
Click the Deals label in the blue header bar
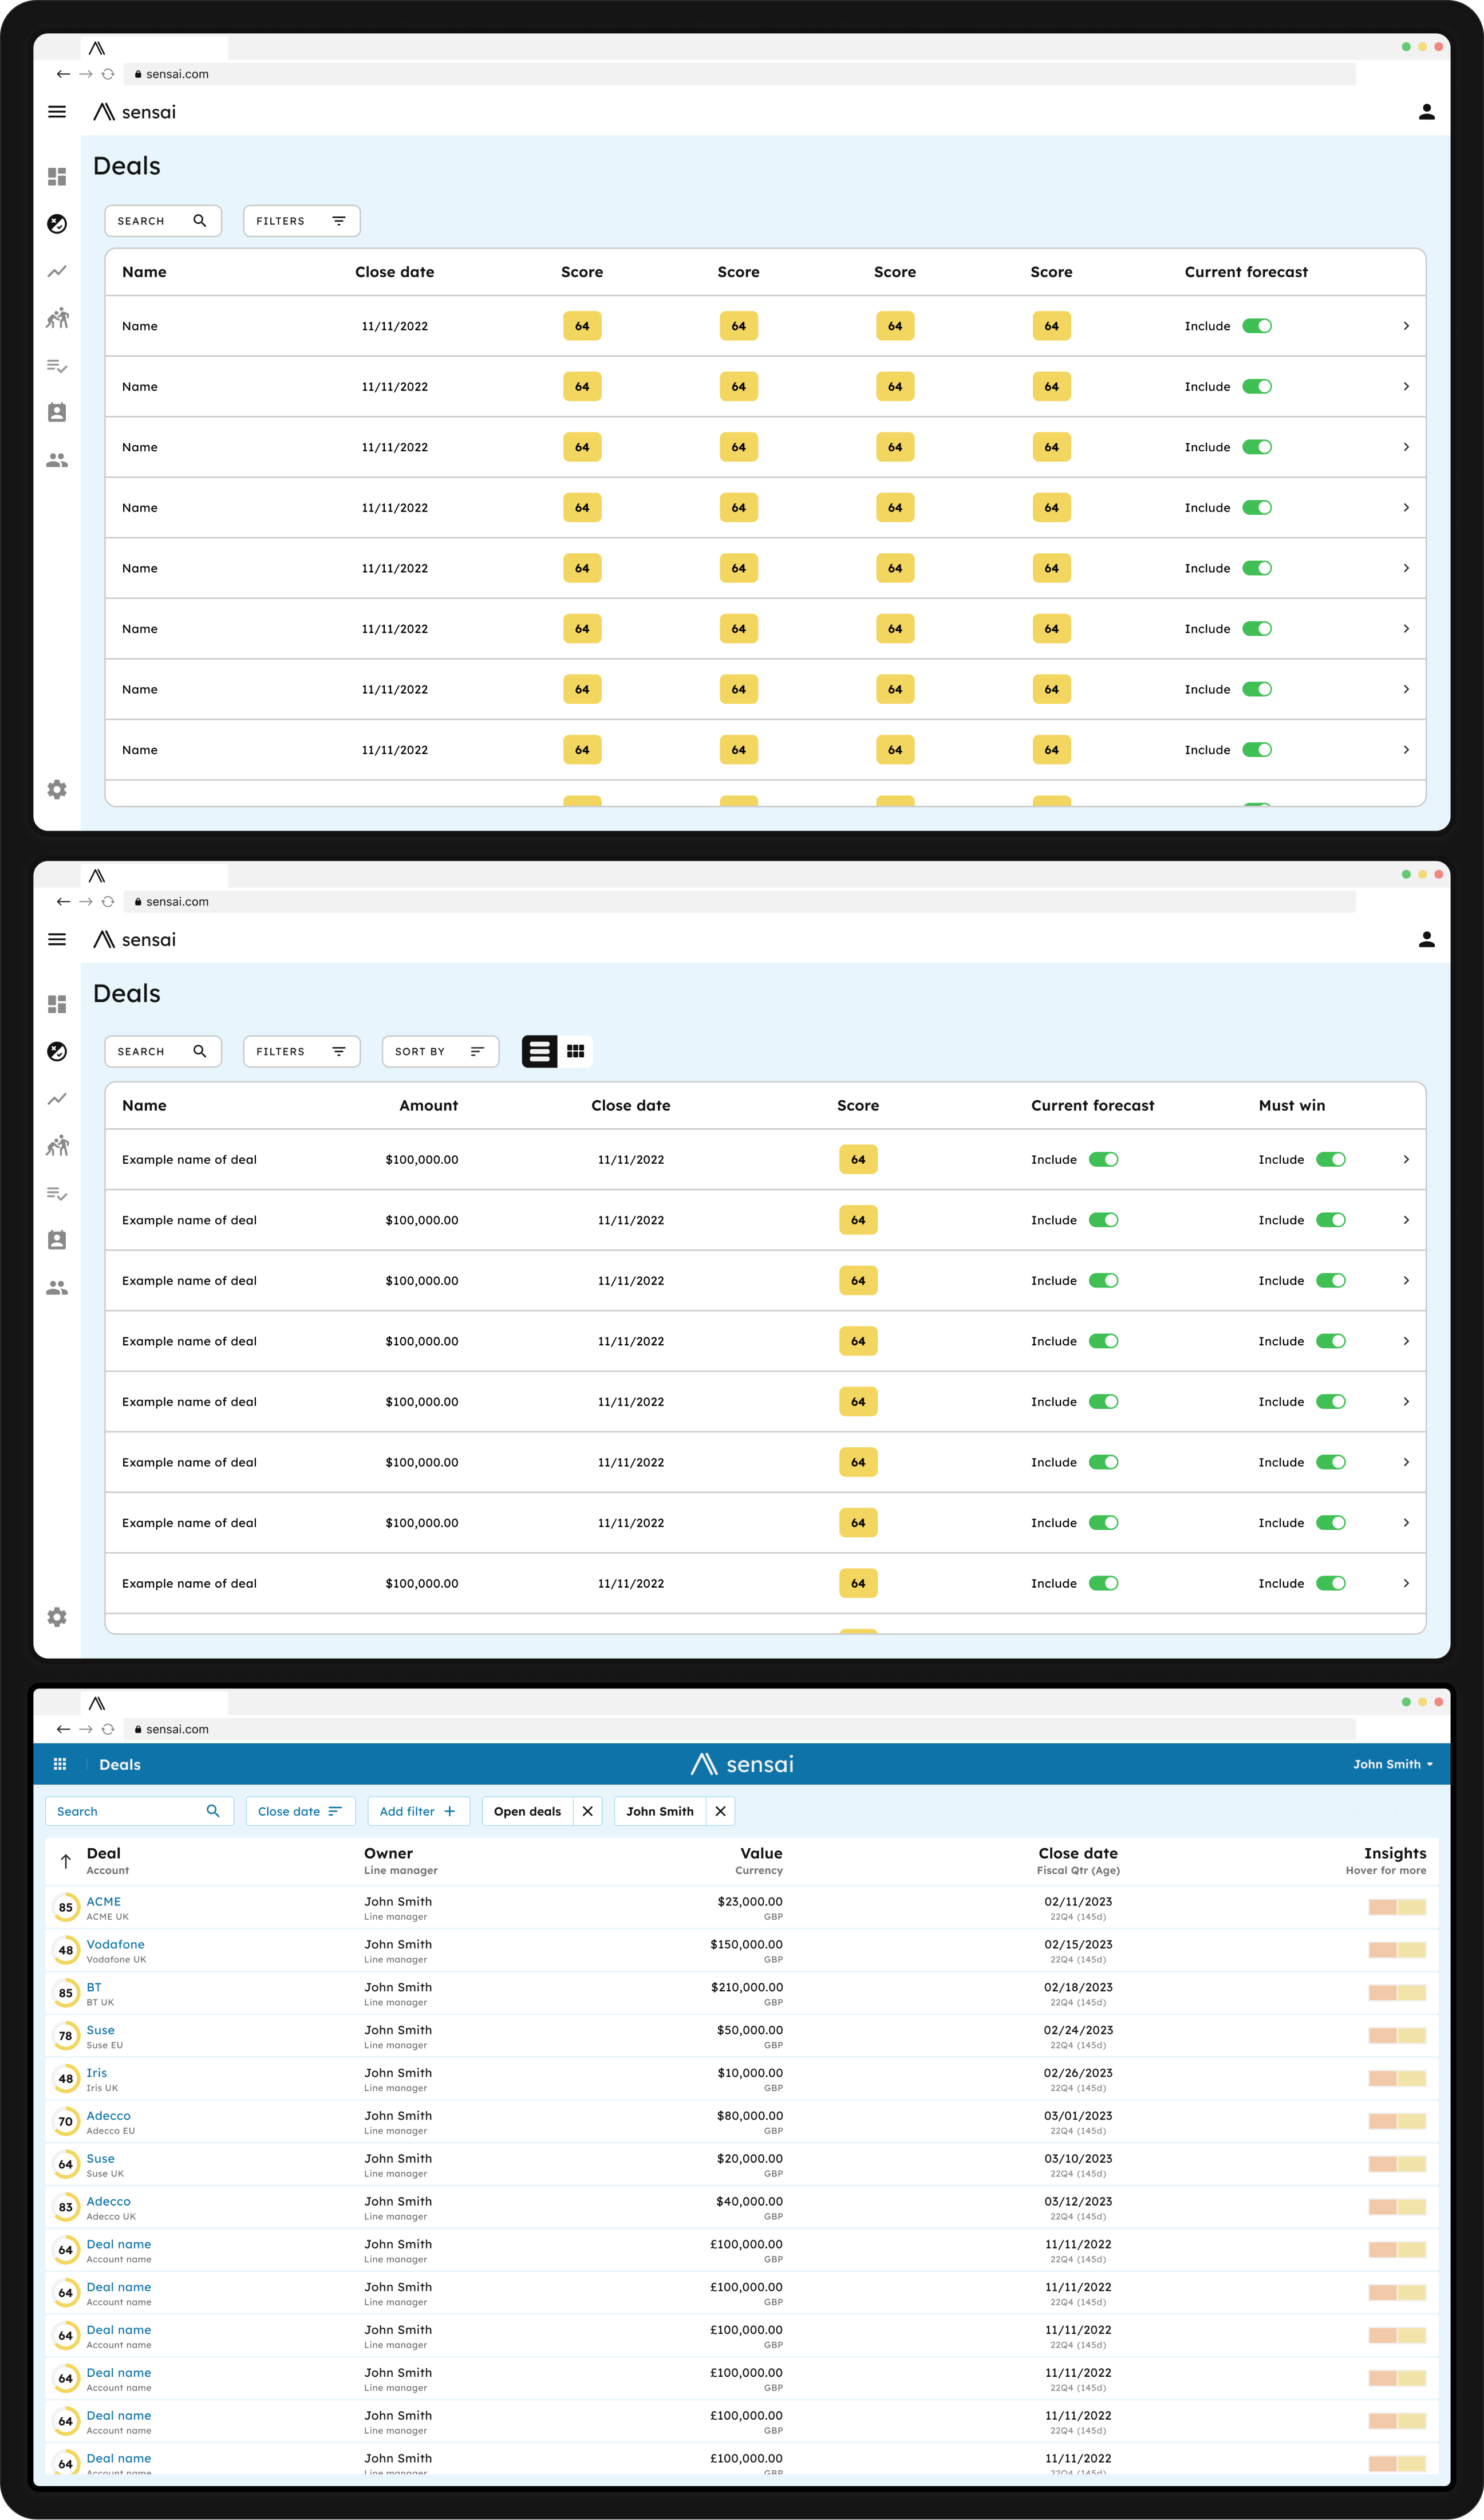pyautogui.click(x=120, y=1763)
